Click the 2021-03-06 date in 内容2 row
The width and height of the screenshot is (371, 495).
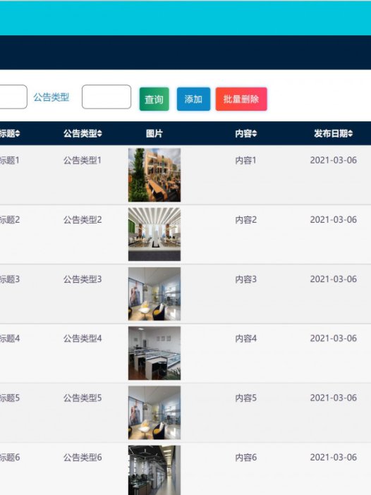point(334,219)
